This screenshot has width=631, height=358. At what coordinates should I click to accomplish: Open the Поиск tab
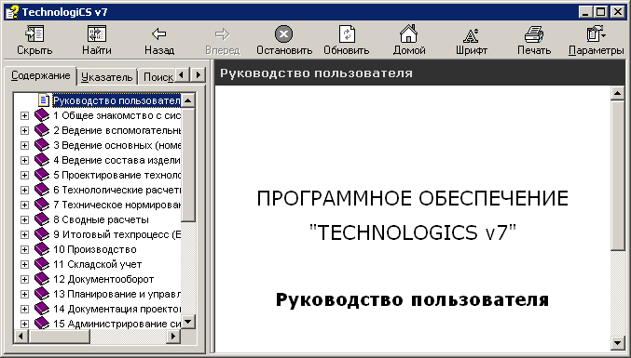click(158, 76)
